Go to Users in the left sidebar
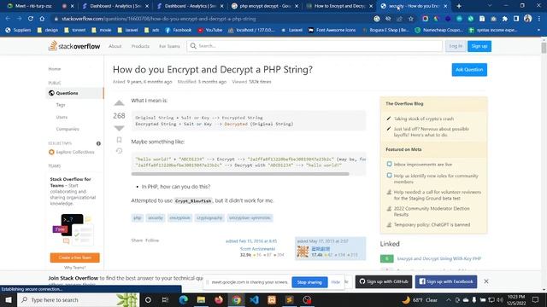The width and height of the screenshot is (547, 307). pos(62,117)
